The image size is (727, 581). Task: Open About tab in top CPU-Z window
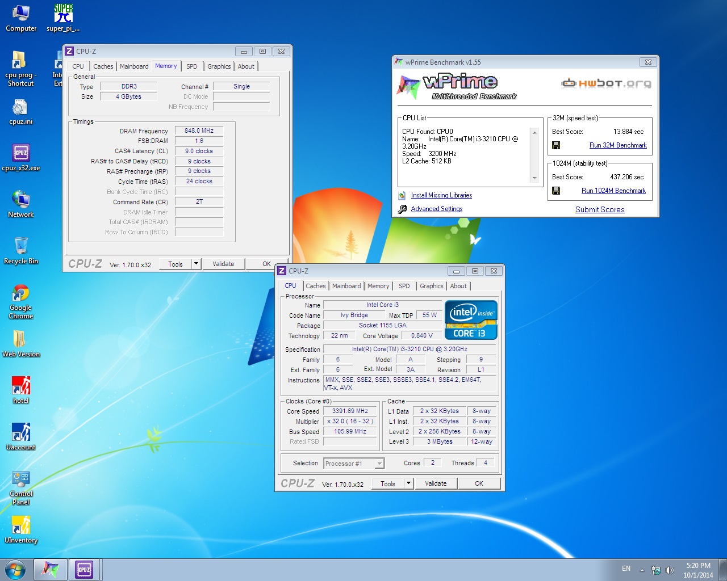click(x=246, y=66)
